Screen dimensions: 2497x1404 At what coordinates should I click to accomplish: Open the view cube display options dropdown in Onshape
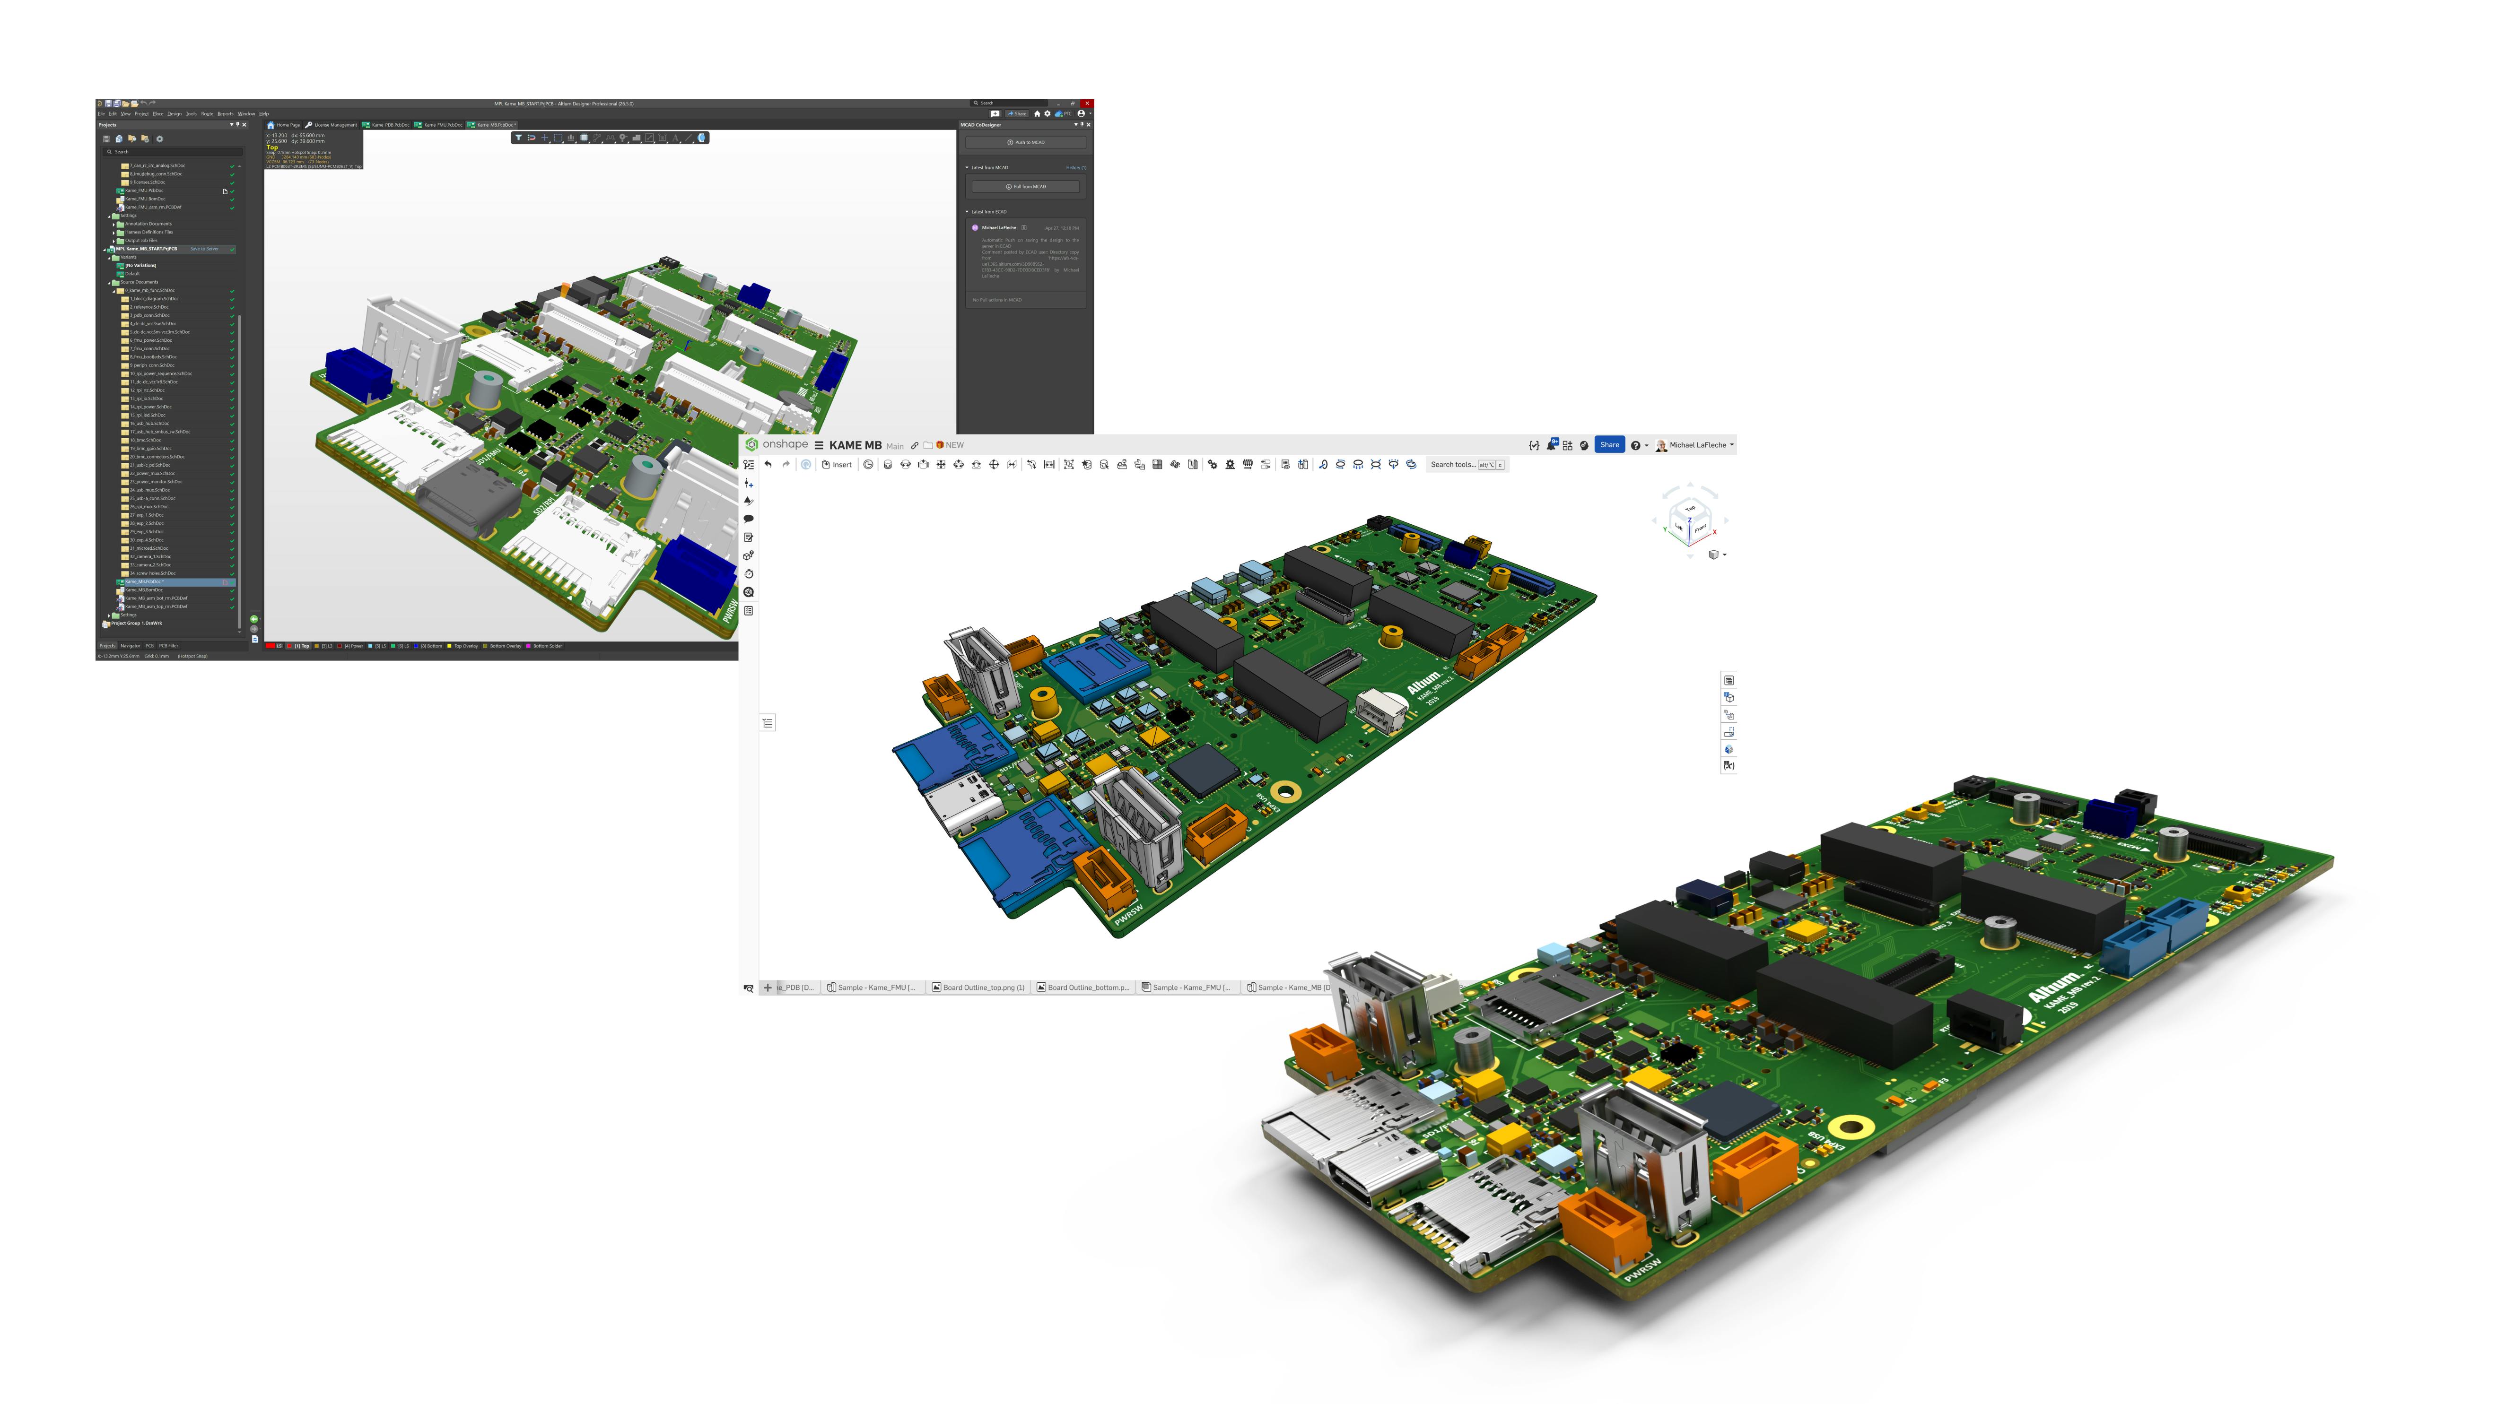[1717, 554]
